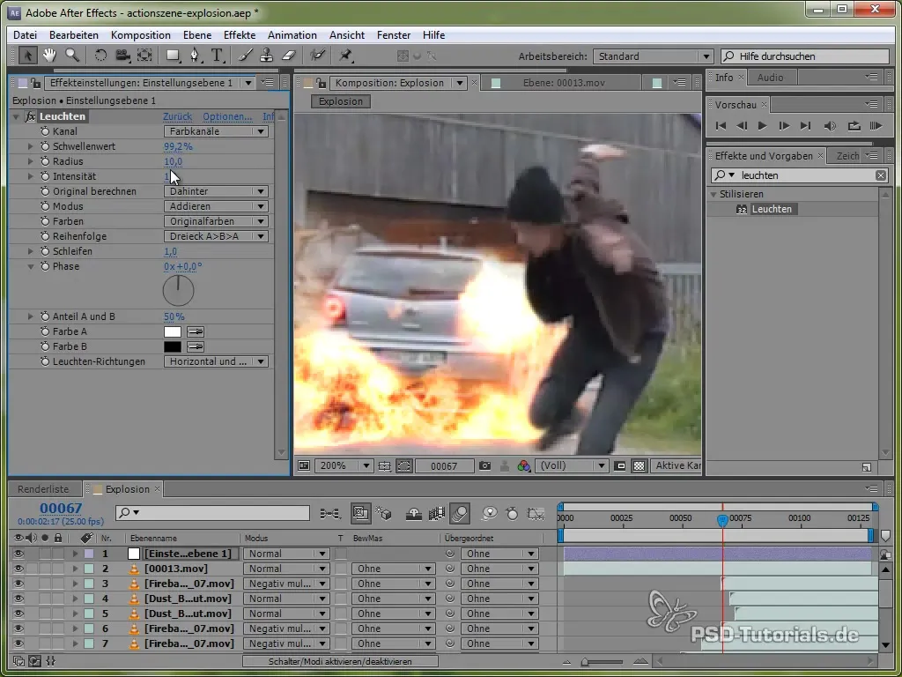Click the Explosion composition breadcrumb button
Screen dimensions: 902x677
click(x=341, y=101)
